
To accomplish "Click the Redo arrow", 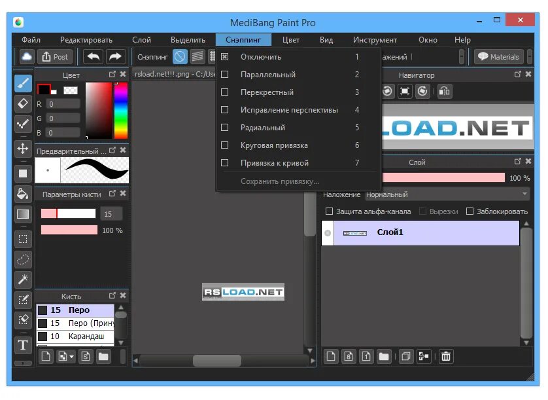I will click(115, 57).
